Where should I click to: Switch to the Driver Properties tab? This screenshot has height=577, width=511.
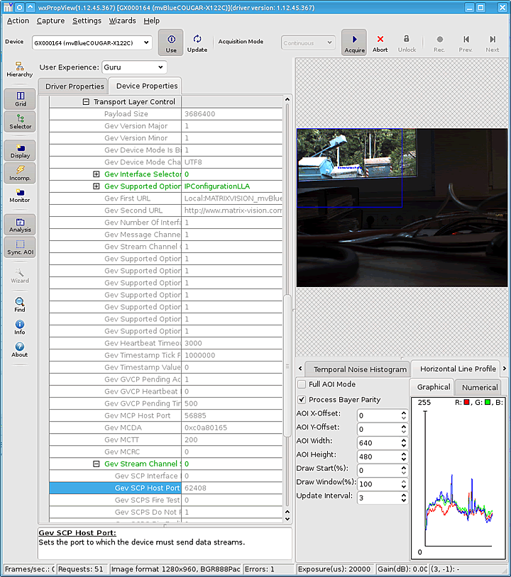coord(75,86)
